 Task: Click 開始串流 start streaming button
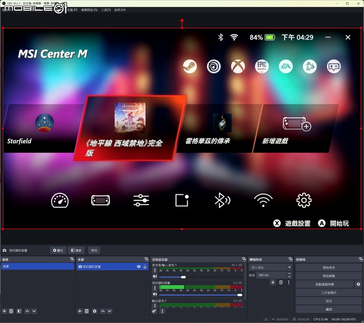[x=329, y=268]
